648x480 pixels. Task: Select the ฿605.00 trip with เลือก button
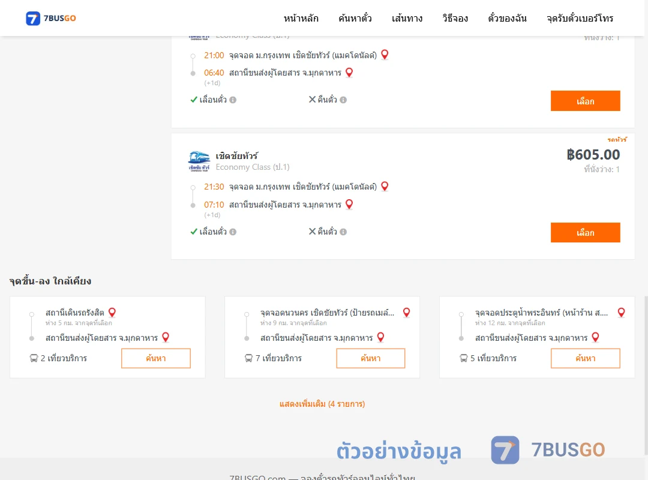(x=585, y=232)
